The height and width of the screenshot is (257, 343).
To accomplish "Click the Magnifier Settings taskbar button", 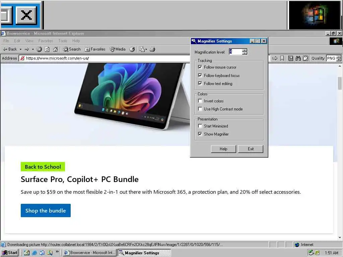I will pyautogui.click(x=144, y=253).
